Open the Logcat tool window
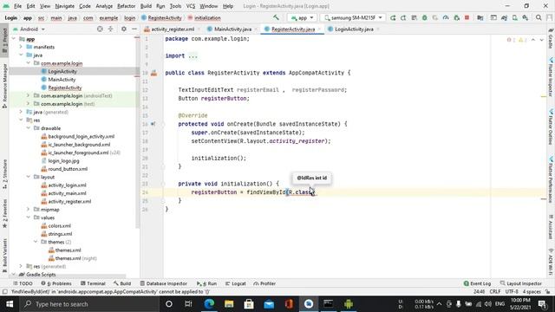555x312 pixels. [236, 283]
